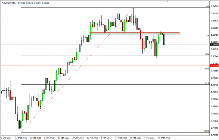
Task: Click the NZDUSD.Daily chart title
Action: pyautogui.click(x=9, y=3)
